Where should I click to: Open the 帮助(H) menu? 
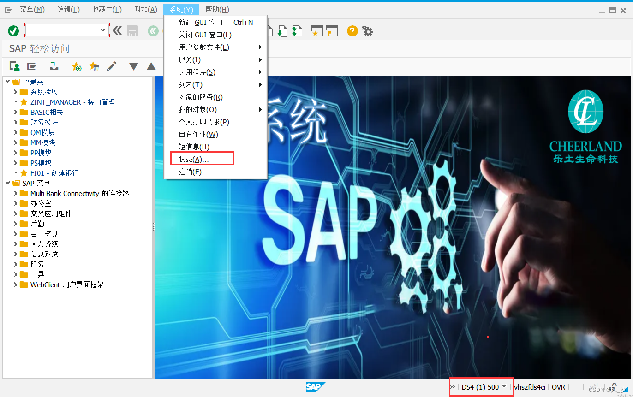[x=217, y=10]
